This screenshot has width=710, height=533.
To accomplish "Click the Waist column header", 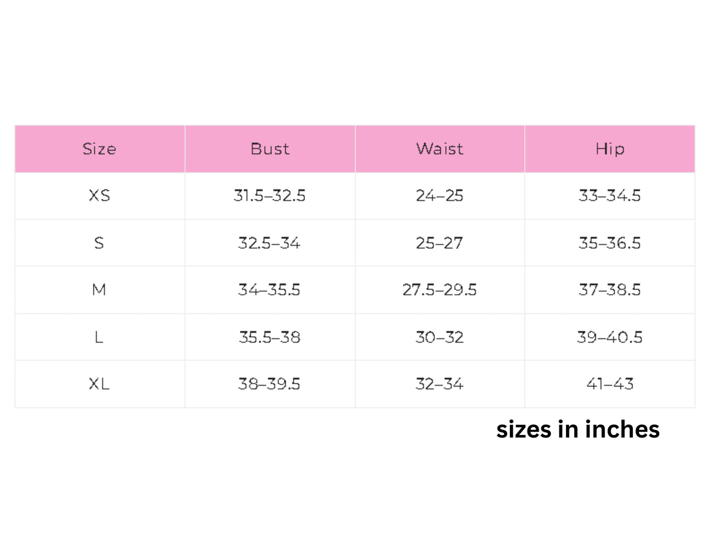I will click(440, 149).
